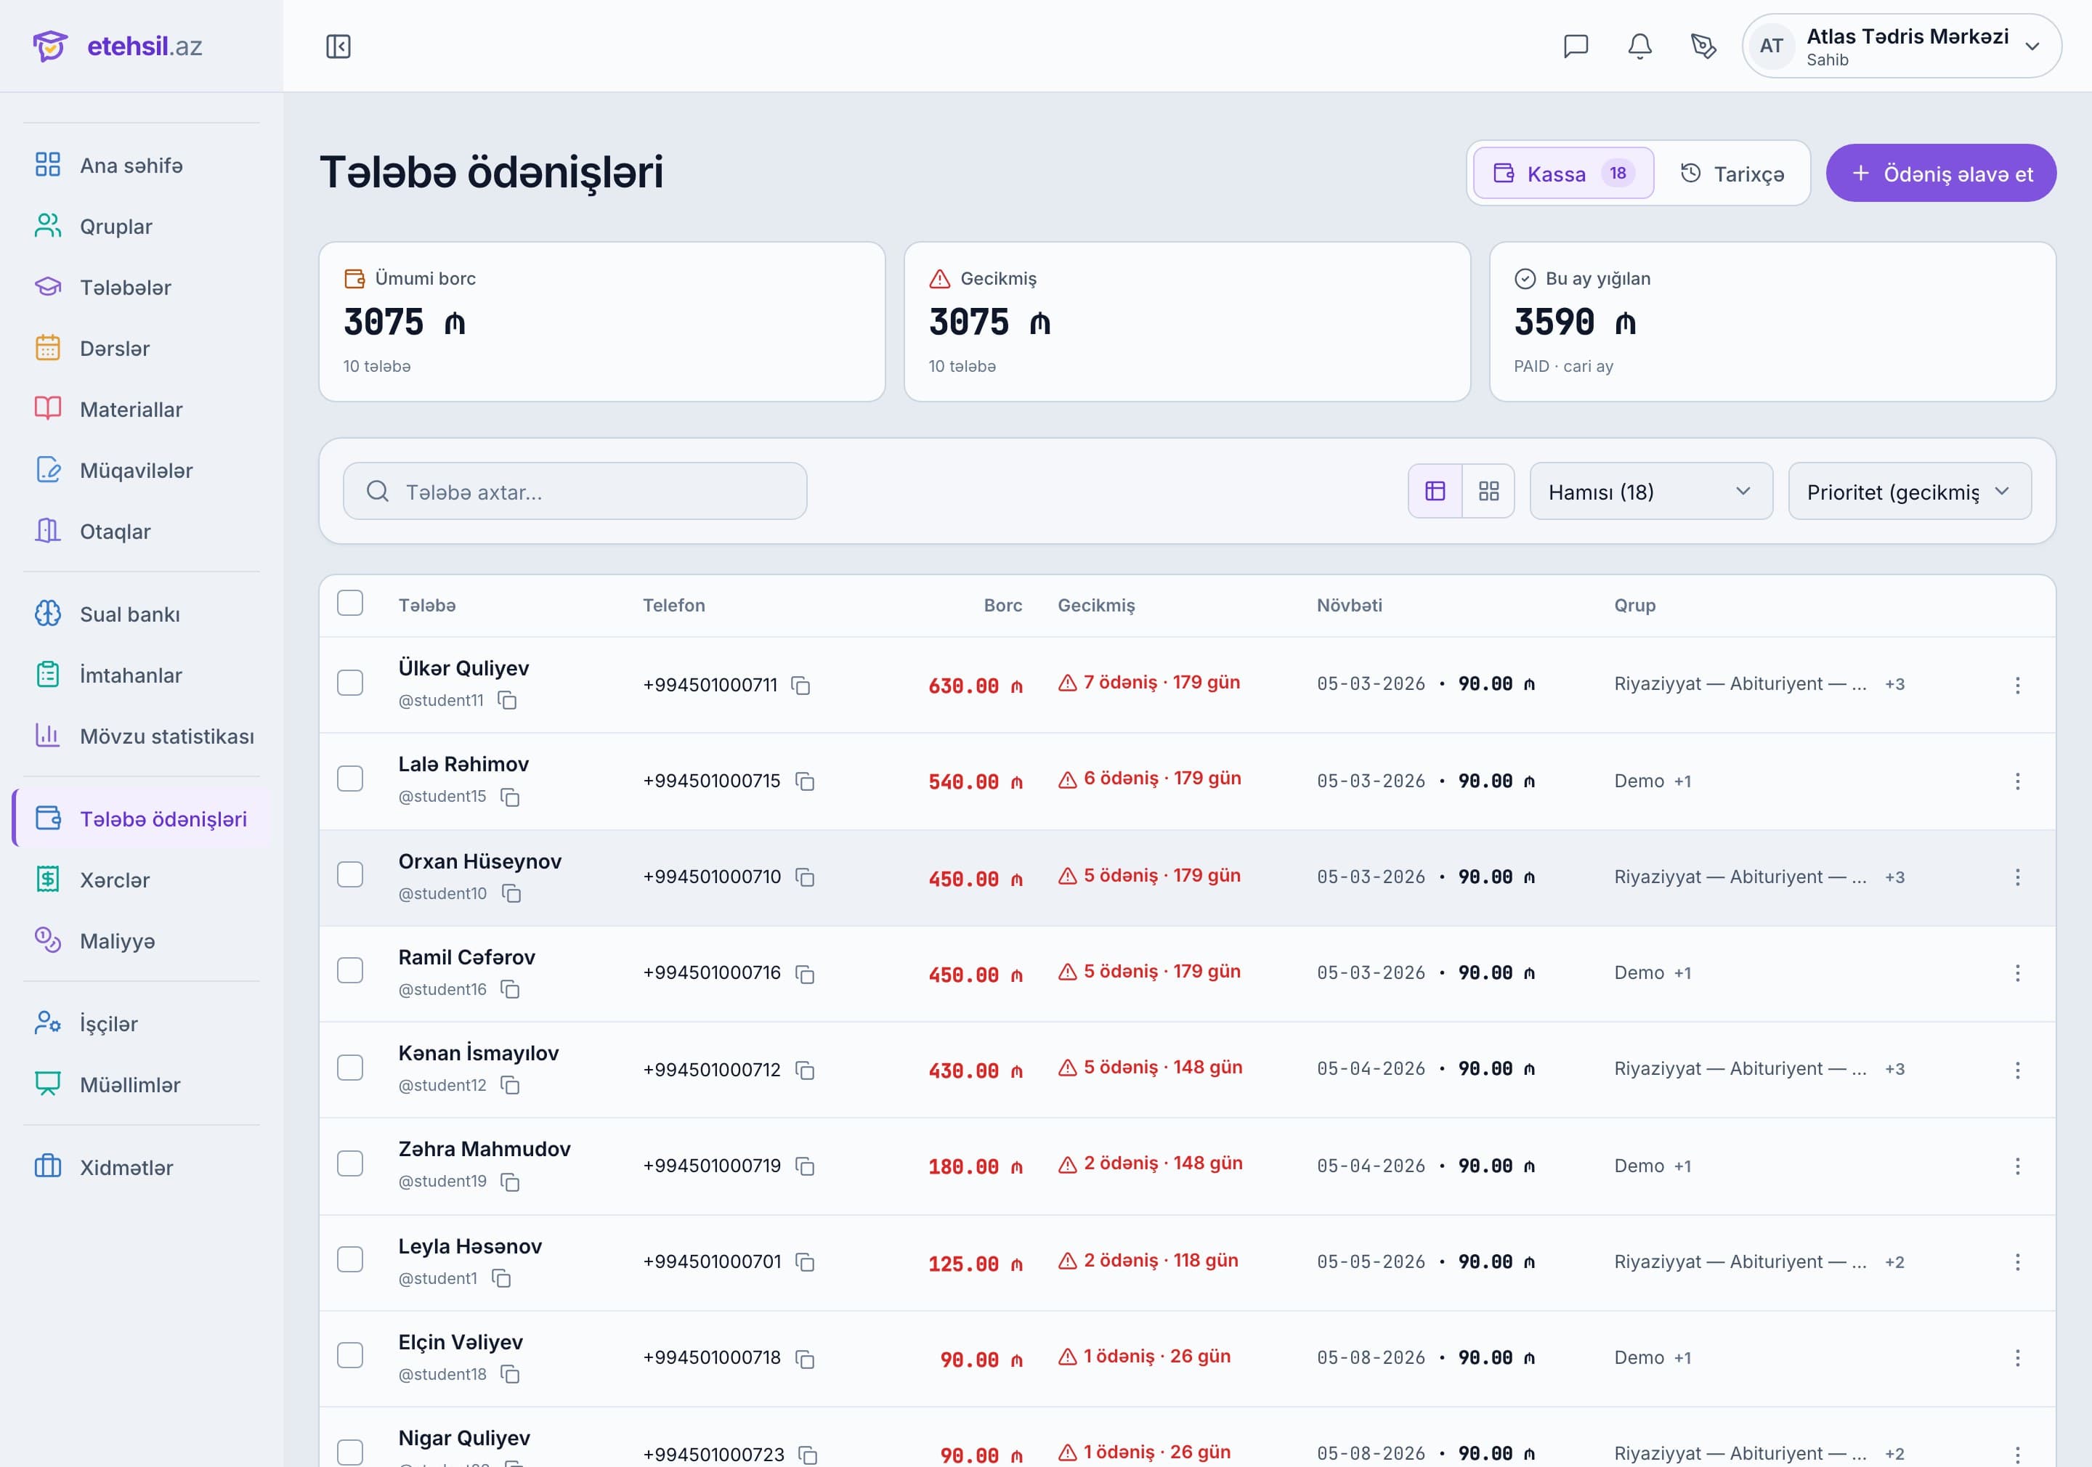Go to Ana səhifə in sidebar
Image resolution: width=2092 pixels, height=1467 pixels.
click(x=142, y=166)
